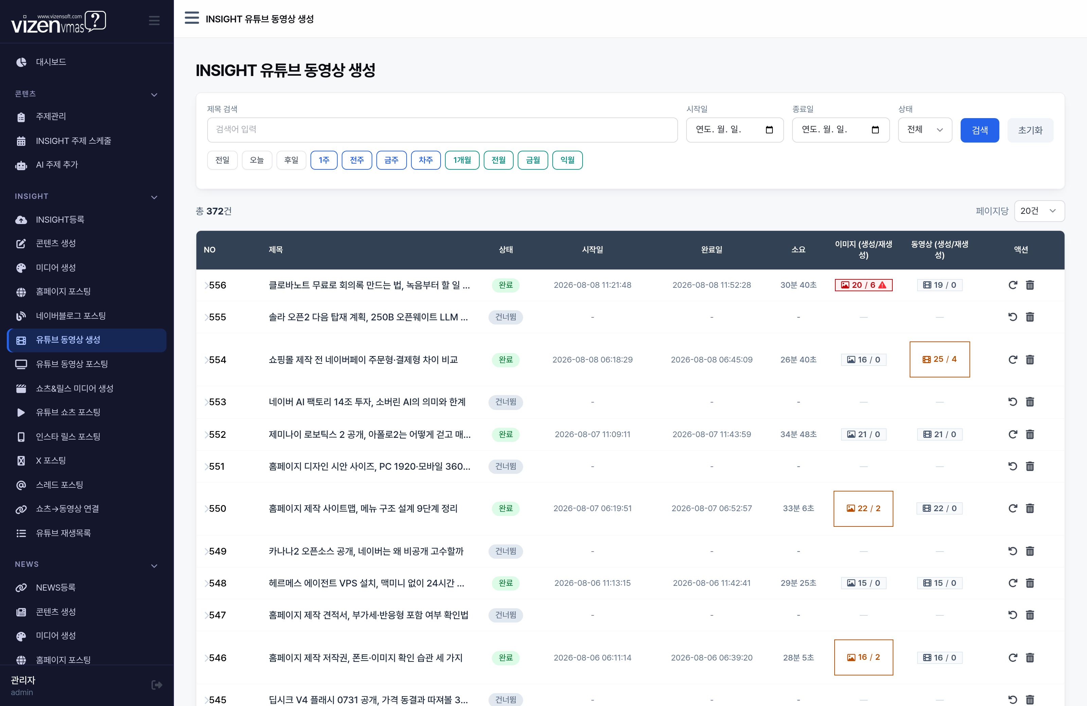
Task: Open the calendar picker for 시작일
Action: [769, 130]
